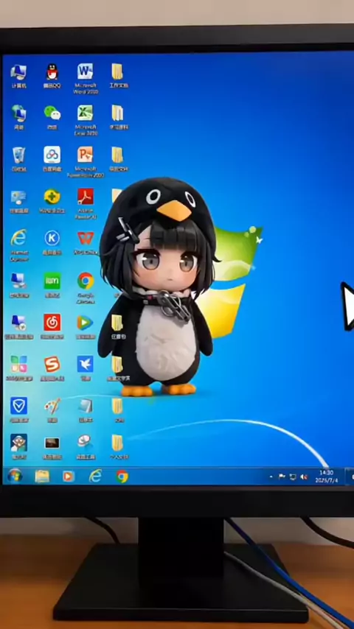
Task: Open the Recycle Bin
Action: (18, 155)
